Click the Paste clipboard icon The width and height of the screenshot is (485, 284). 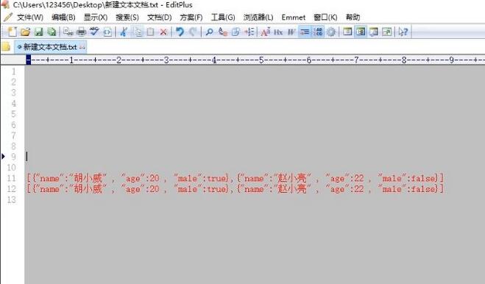point(151,32)
